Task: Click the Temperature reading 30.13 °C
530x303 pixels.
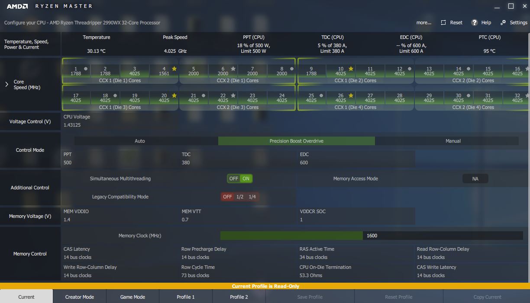Action: point(96,51)
